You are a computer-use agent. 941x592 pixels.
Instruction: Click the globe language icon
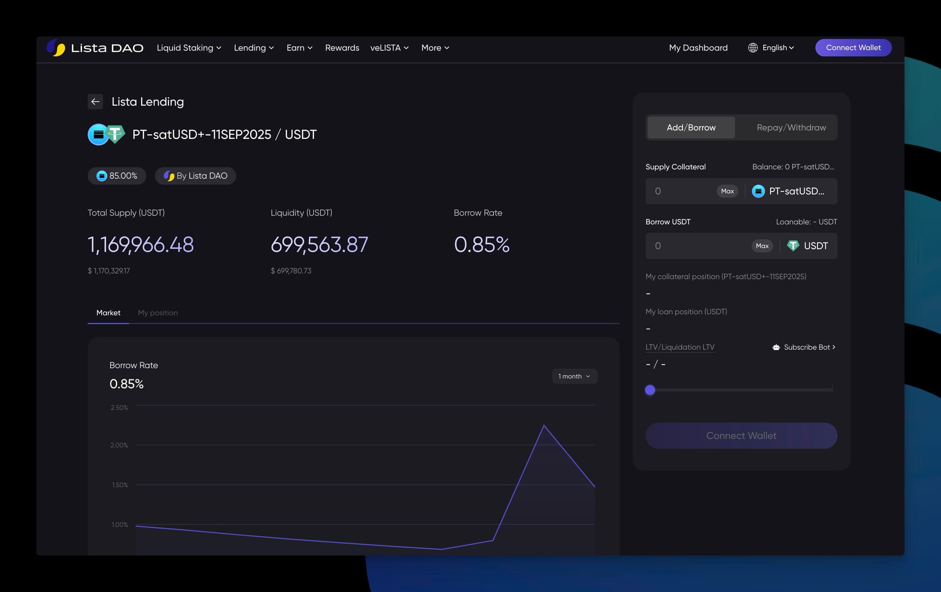[x=753, y=48]
